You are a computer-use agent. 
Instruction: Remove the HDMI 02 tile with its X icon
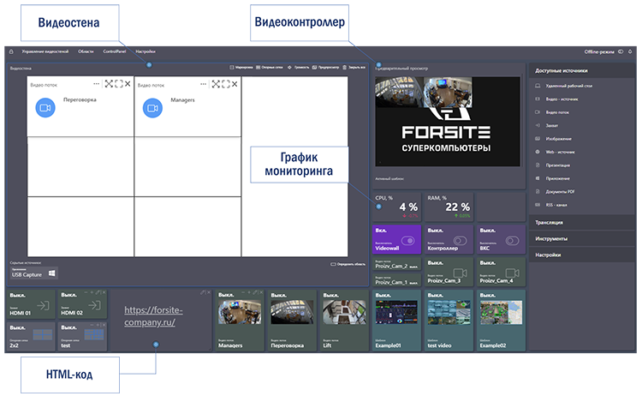tap(104, 292)
